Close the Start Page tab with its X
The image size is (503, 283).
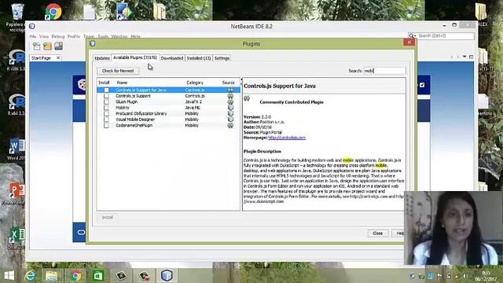(58, 57)
